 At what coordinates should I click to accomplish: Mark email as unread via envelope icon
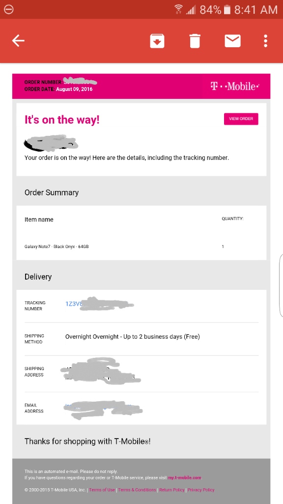pyautogui.click(x=232, y=41)
